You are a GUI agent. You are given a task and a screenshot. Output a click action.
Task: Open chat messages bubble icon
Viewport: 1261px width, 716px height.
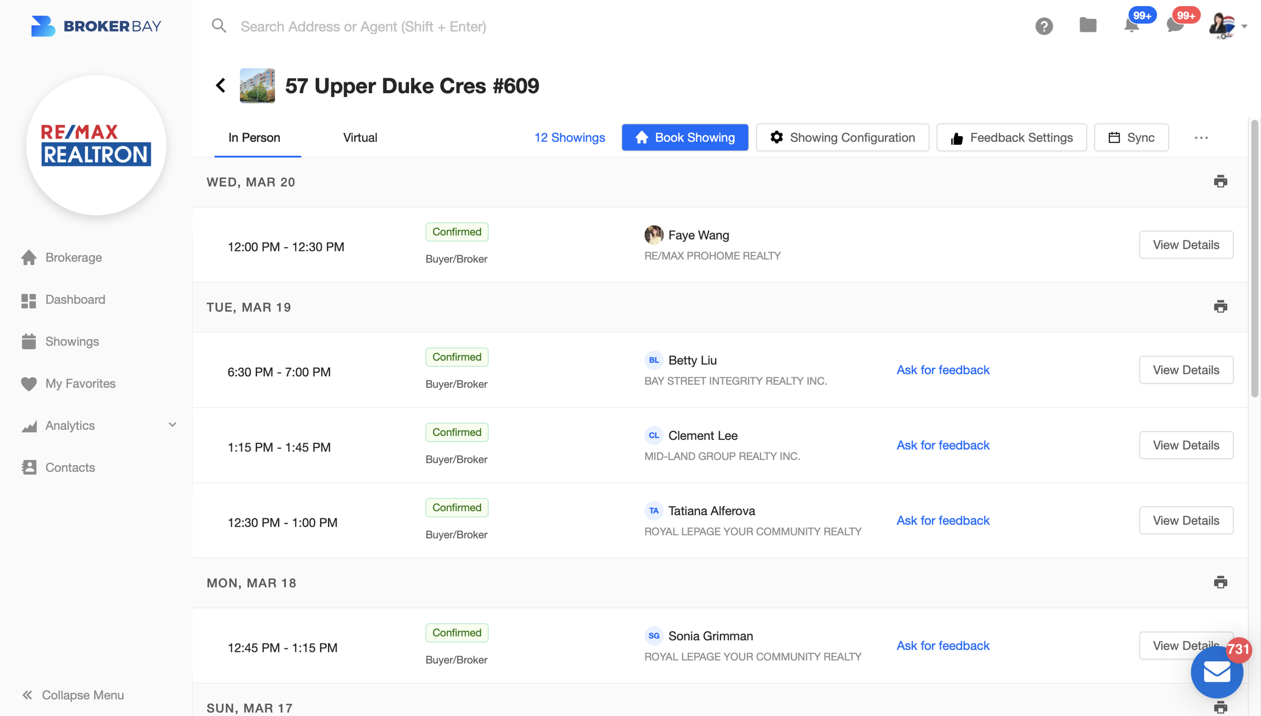[1175, 25]
